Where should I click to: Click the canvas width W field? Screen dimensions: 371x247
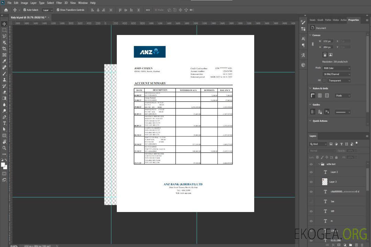(328, 41)
